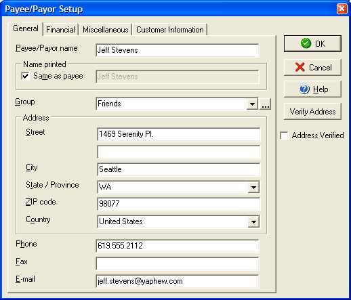The image size is (351, 300).
Task: Select the ZIP code field
Action: pyautogui.click(x=179, y=204)
